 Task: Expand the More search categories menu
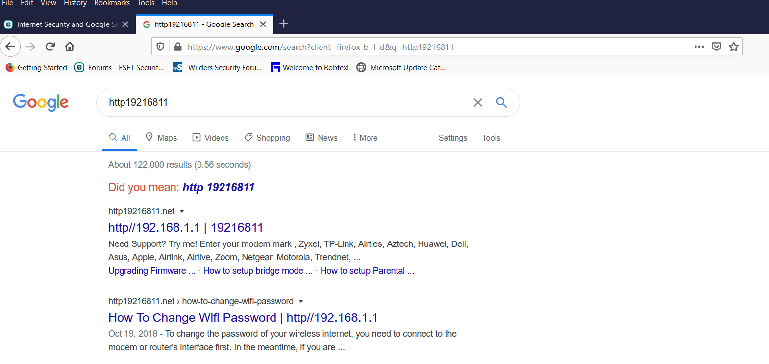pyautogui.click(x=365, y=138)
